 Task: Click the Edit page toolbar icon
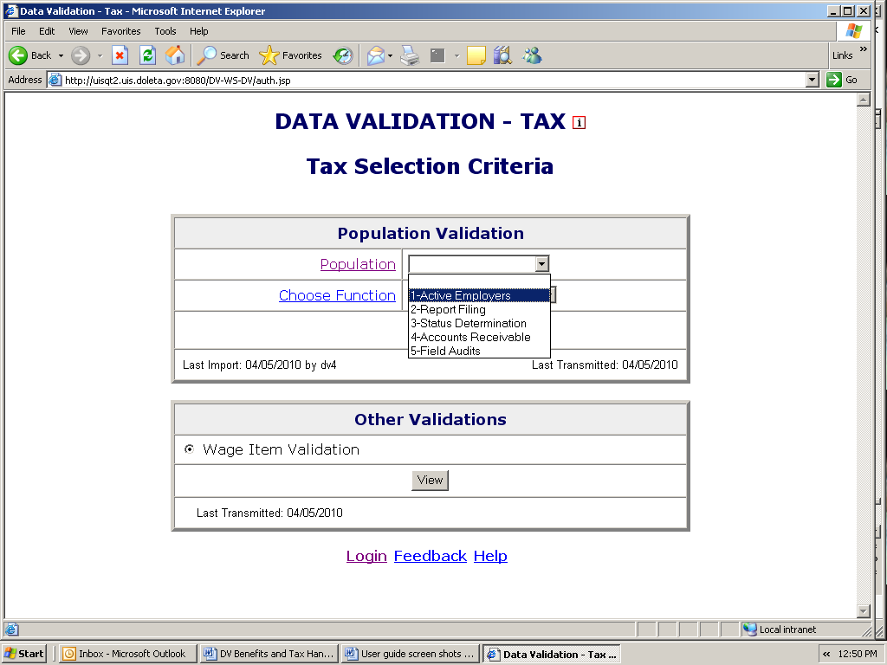(x=437, y=55)
